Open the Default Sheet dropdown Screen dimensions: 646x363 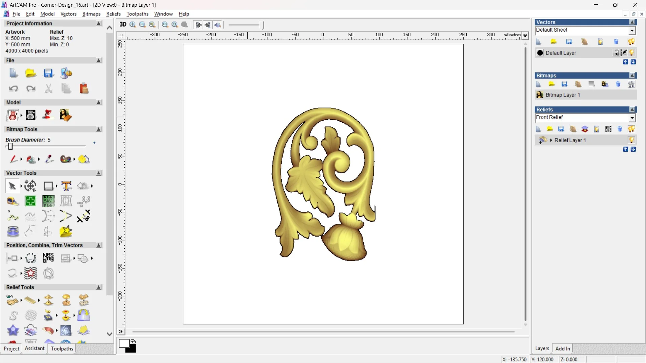632,31
